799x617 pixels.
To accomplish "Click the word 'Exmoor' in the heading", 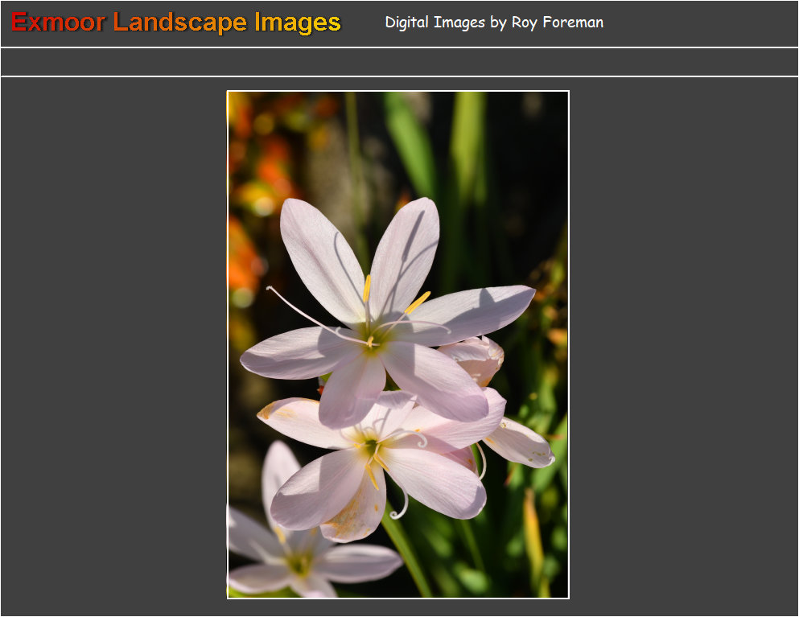I will (58, 23).
